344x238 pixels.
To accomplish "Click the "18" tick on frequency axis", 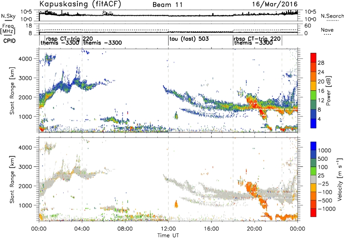I will (x=29, y=26).
